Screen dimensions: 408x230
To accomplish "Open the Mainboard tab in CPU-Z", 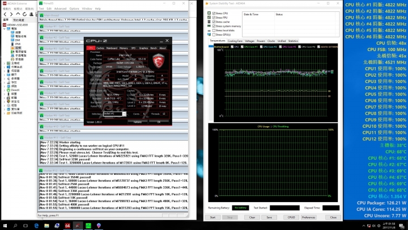I will (112, 48).
